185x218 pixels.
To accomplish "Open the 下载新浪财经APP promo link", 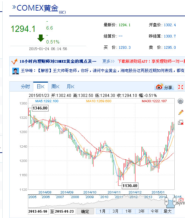I will point(151,61).
